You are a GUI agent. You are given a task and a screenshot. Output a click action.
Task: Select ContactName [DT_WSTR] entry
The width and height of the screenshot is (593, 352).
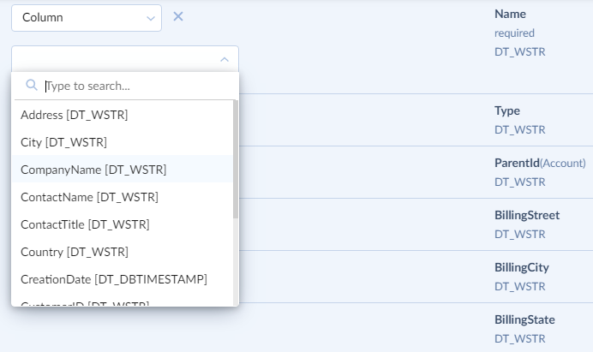point(89,197)
